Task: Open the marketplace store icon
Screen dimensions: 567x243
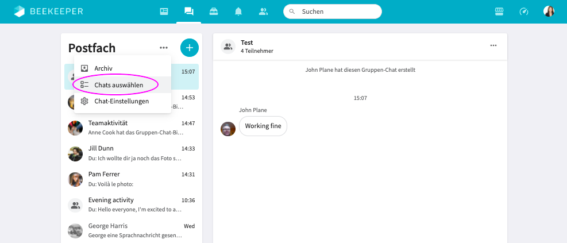Action: (x=499, y=11)
